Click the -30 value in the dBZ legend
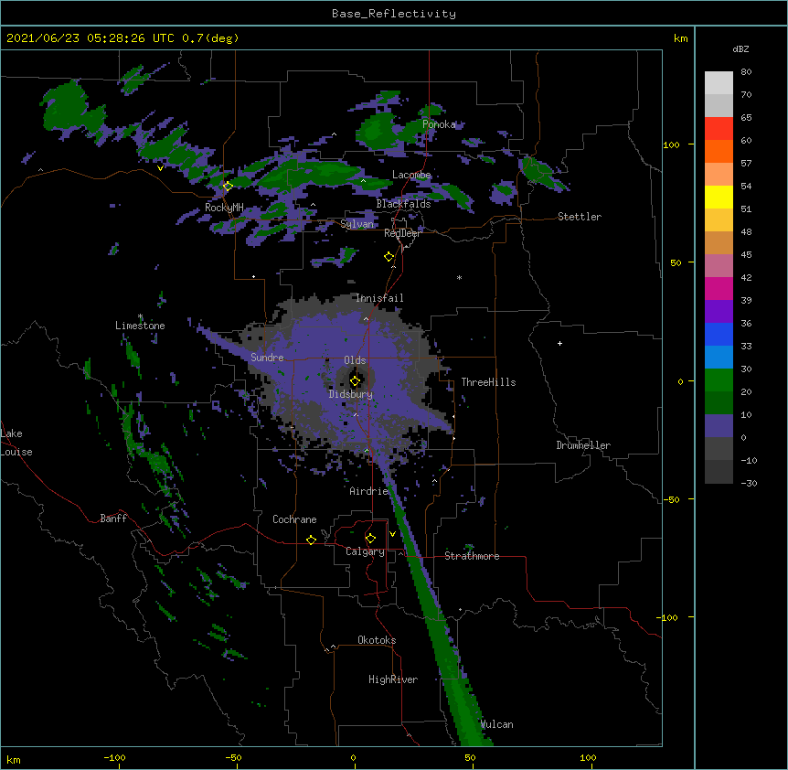 coord(749,483)
